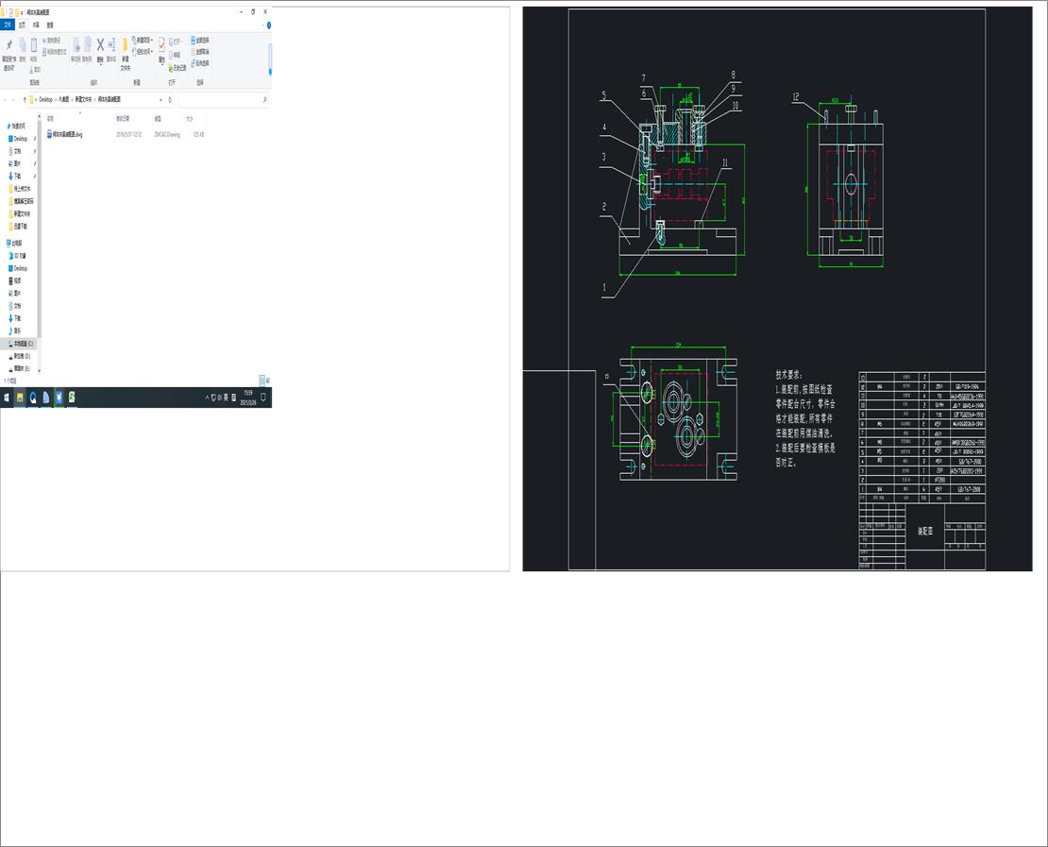Click the Edit button in Open group
1048x847 pixels.
[x=175, y=55]
